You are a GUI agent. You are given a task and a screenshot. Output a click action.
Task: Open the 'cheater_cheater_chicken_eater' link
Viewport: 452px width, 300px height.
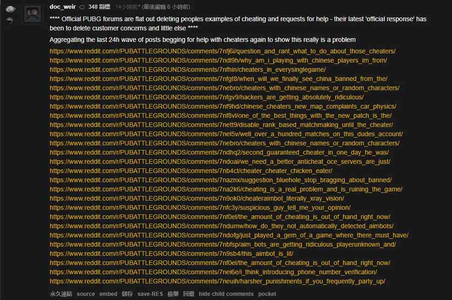pyautogui.click(x=191, y=171)
